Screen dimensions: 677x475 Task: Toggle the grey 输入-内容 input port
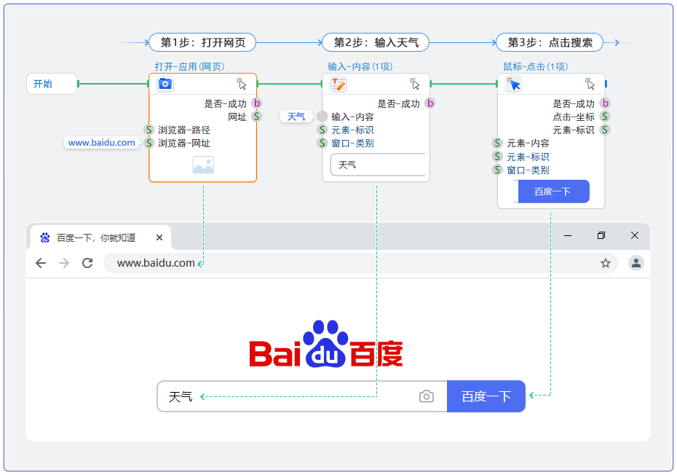(x=322, y=117)
